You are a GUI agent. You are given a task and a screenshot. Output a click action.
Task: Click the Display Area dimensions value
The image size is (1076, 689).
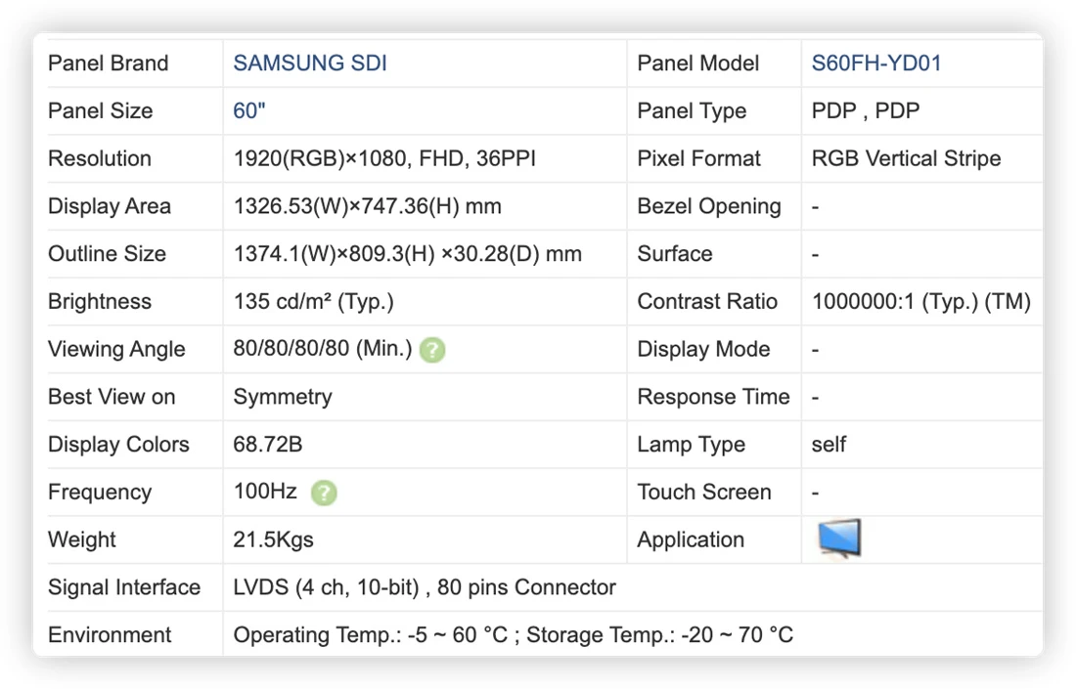coord(367,206)
